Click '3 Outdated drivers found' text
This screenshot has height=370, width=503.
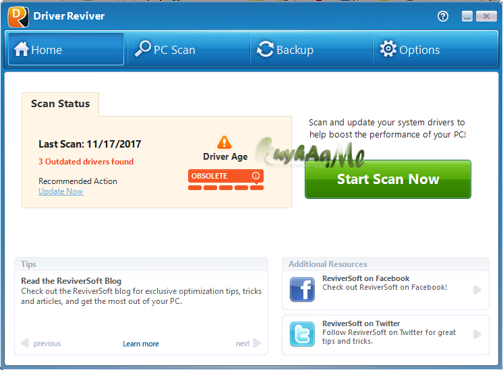click(86, 162)
